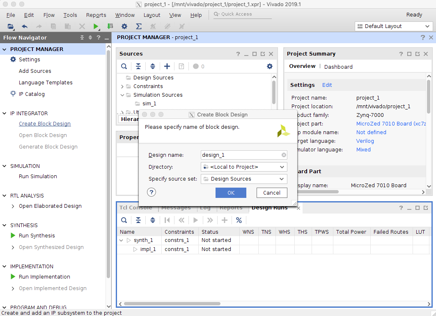Click Verilog target language link
Viewport: 436px width, 316px height.
365,141
